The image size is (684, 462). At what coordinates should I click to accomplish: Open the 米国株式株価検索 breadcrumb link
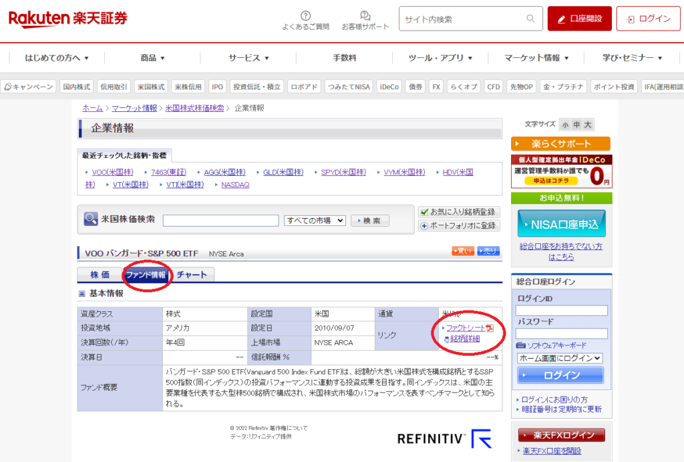(194, 108)
